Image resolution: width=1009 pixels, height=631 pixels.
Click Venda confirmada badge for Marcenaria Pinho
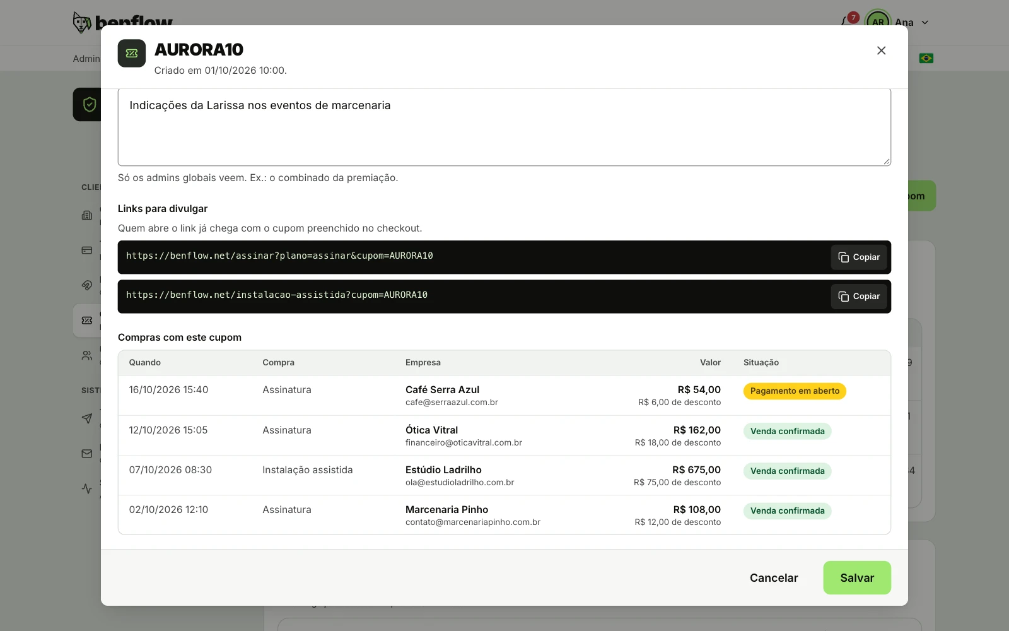click(x=787, y=511)
